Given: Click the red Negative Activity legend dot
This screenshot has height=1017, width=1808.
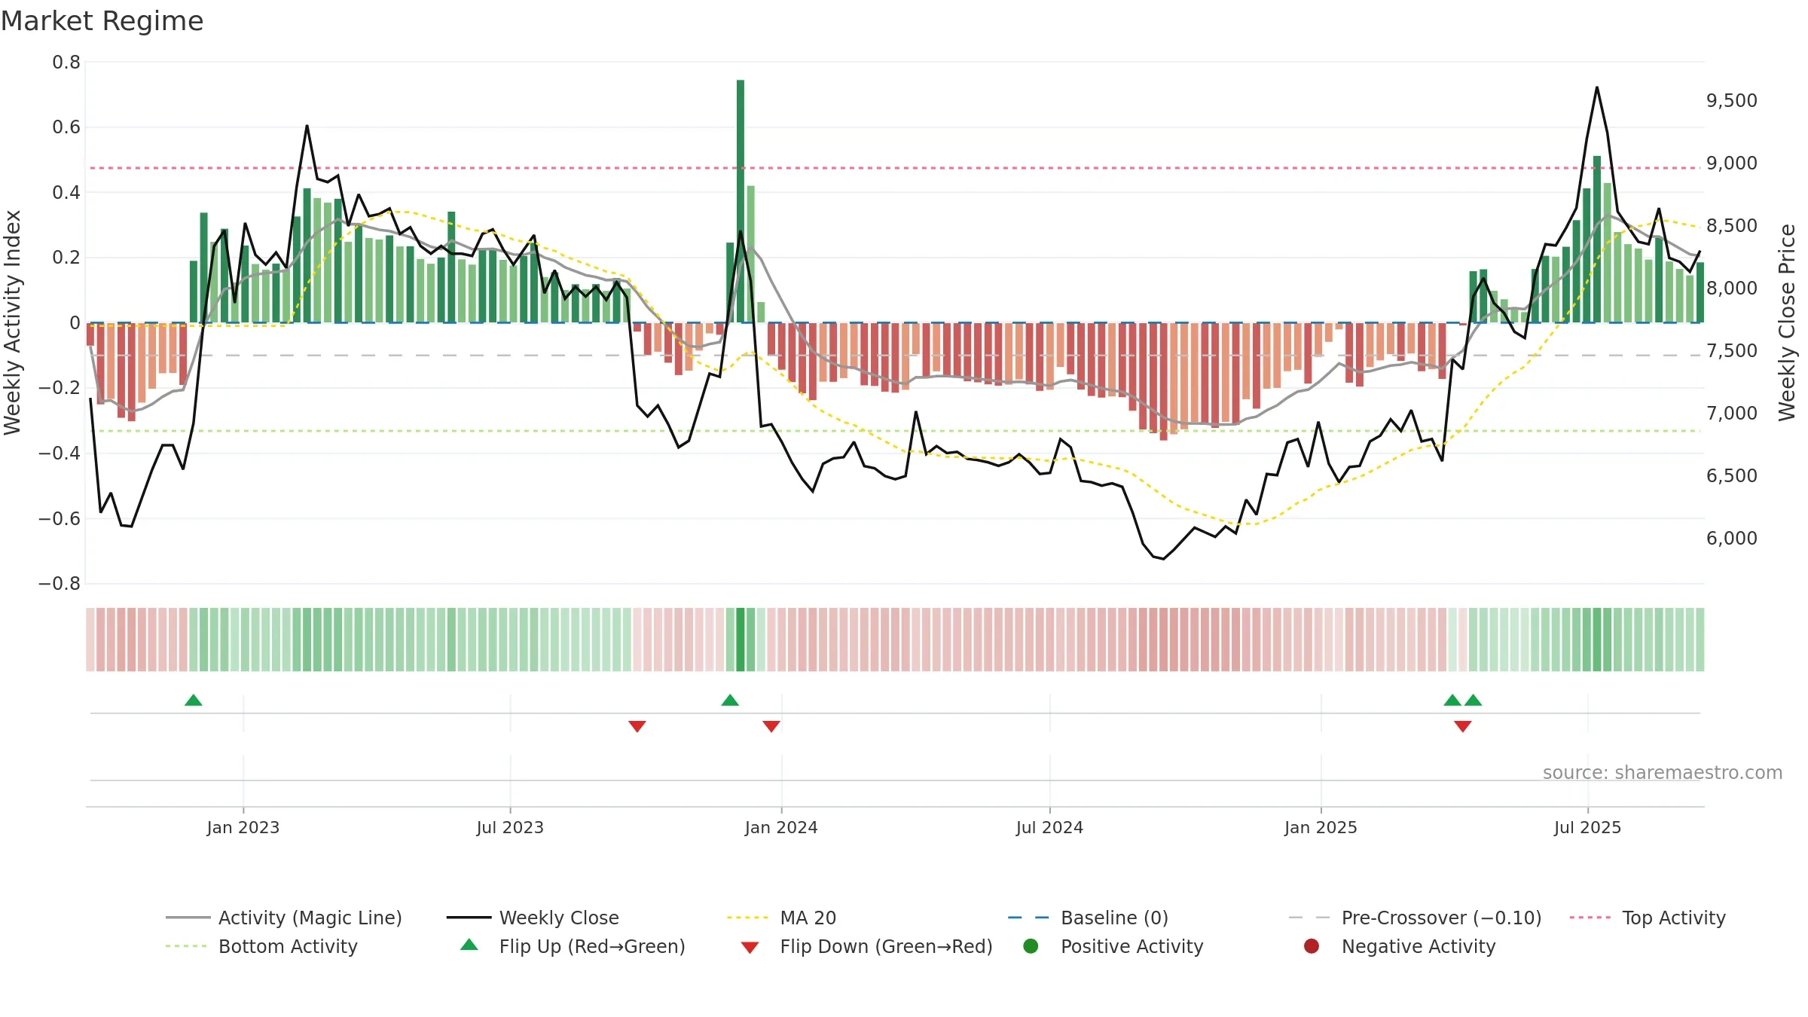Looking at the screenshot, I should (1312, 946).
